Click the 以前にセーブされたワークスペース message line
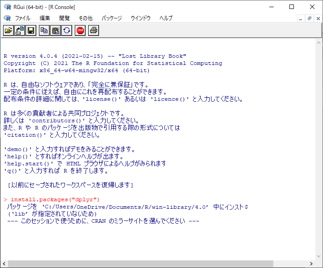Screen dimensions: 323x268 [70, 185]
